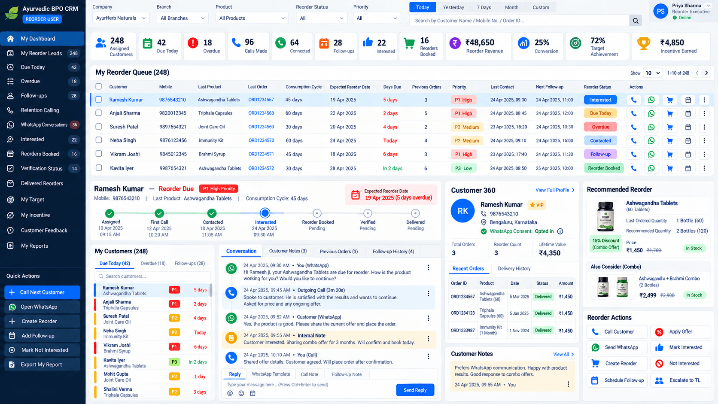
Task: Check the Ramesh Kumar row checkbox
Action: coord(99,100)
